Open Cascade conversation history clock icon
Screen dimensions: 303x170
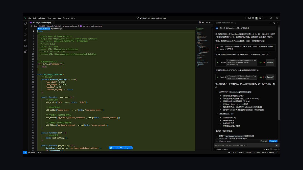tap(274, 23)
